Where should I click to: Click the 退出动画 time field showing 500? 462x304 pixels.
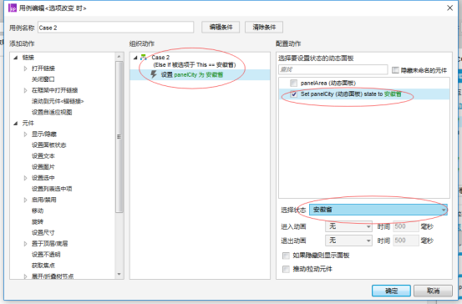click(x=406, y=241)
